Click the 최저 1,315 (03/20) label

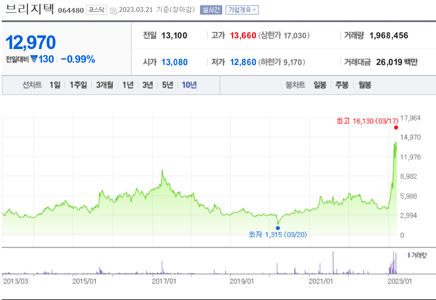pos(278,235)
